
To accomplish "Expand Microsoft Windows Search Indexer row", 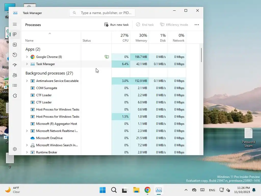I will pos(27,145).
